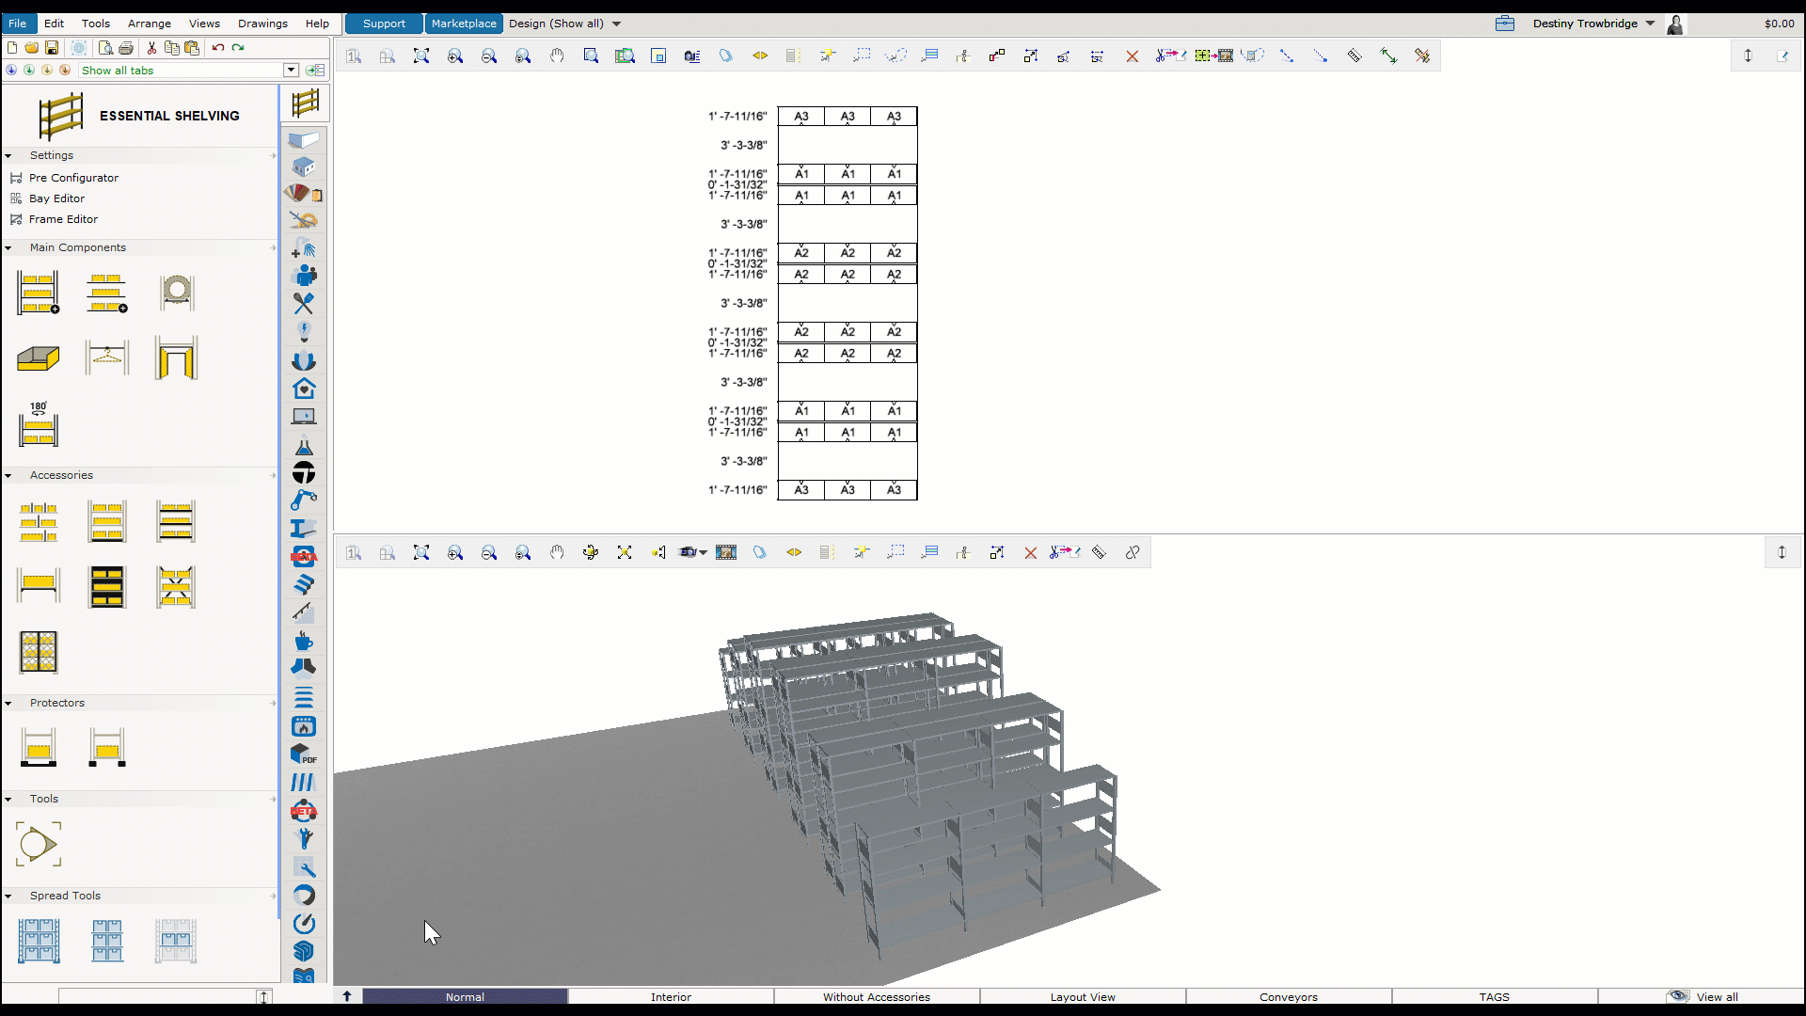This screenshot has width=1806, height=1016.
Task: Open the Essential Shelving extension tab icon
Action: [x=305, y=103]
